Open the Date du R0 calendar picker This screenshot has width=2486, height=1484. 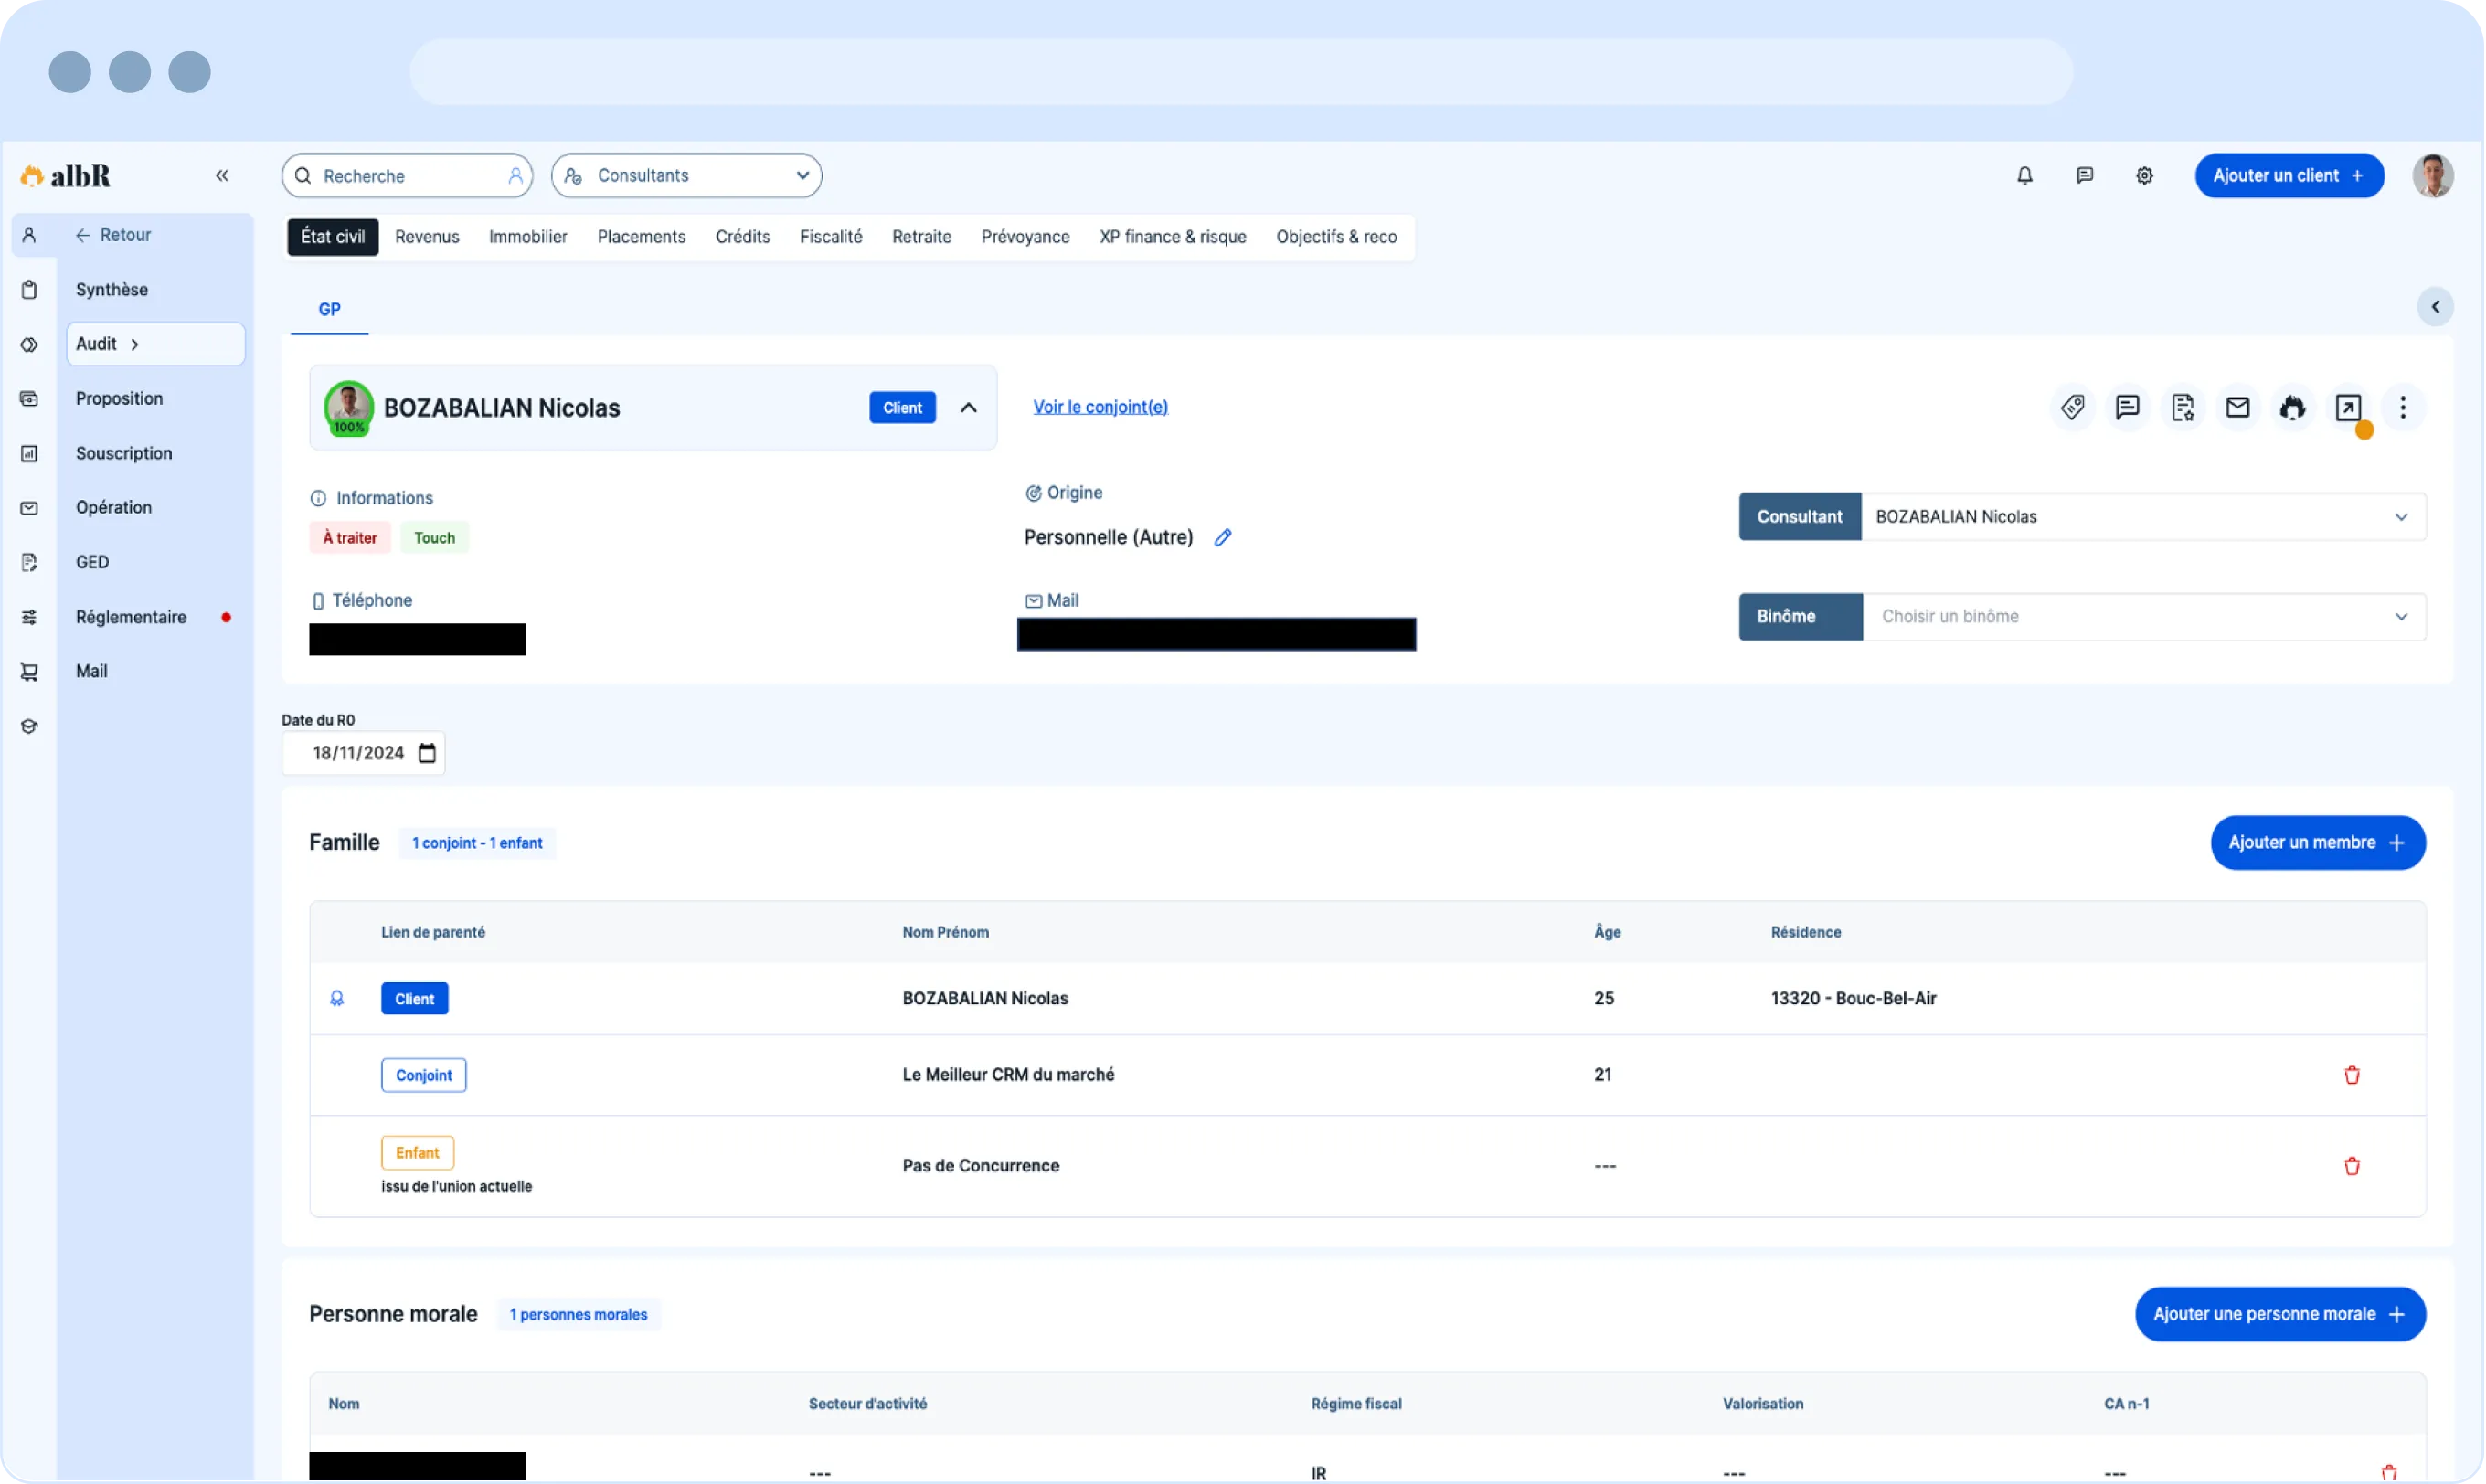tap(427, 753)
